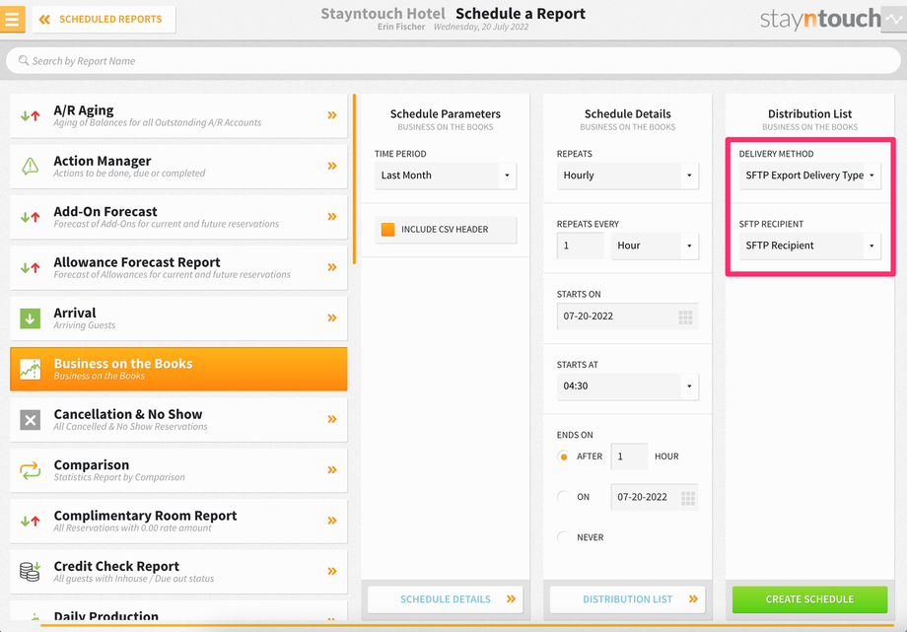Click the Repeats Every number field

[x=580, y=246]
